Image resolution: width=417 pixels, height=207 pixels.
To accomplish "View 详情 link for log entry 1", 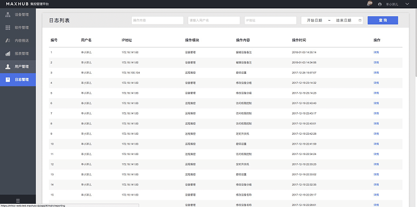I will point(376,53).
